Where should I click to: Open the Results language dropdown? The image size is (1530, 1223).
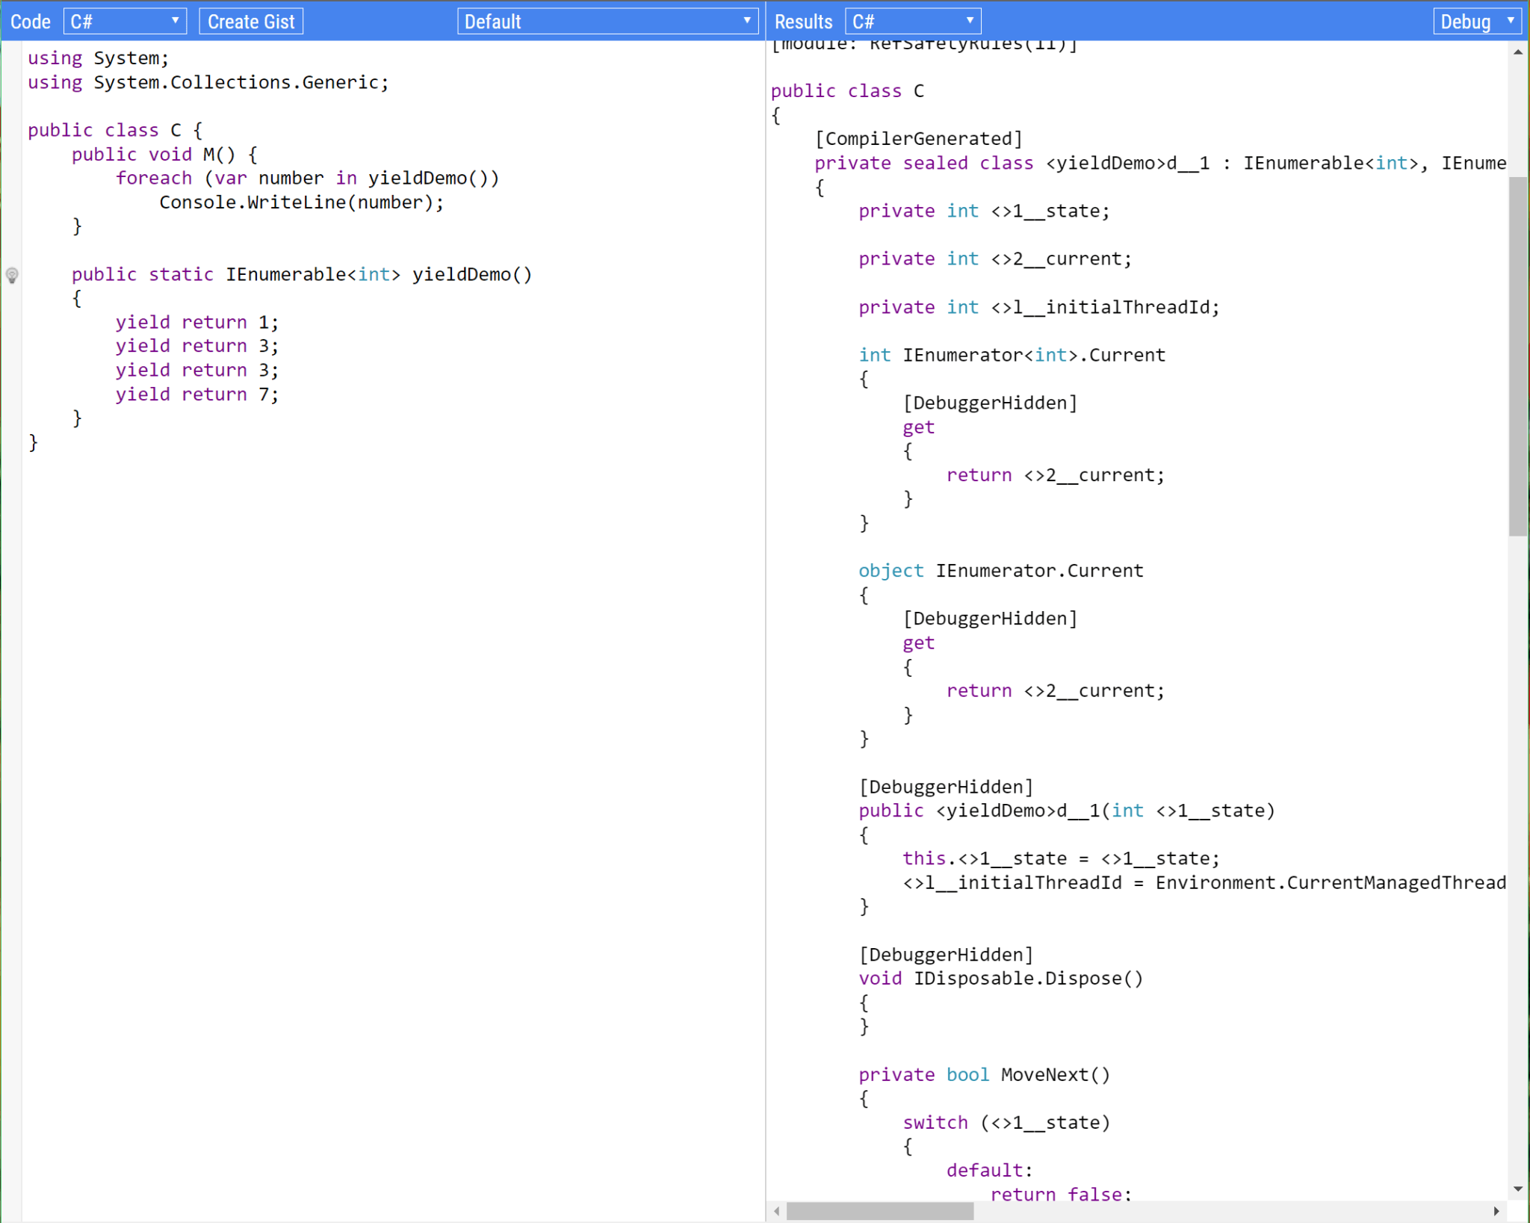[x=911, y=21]
